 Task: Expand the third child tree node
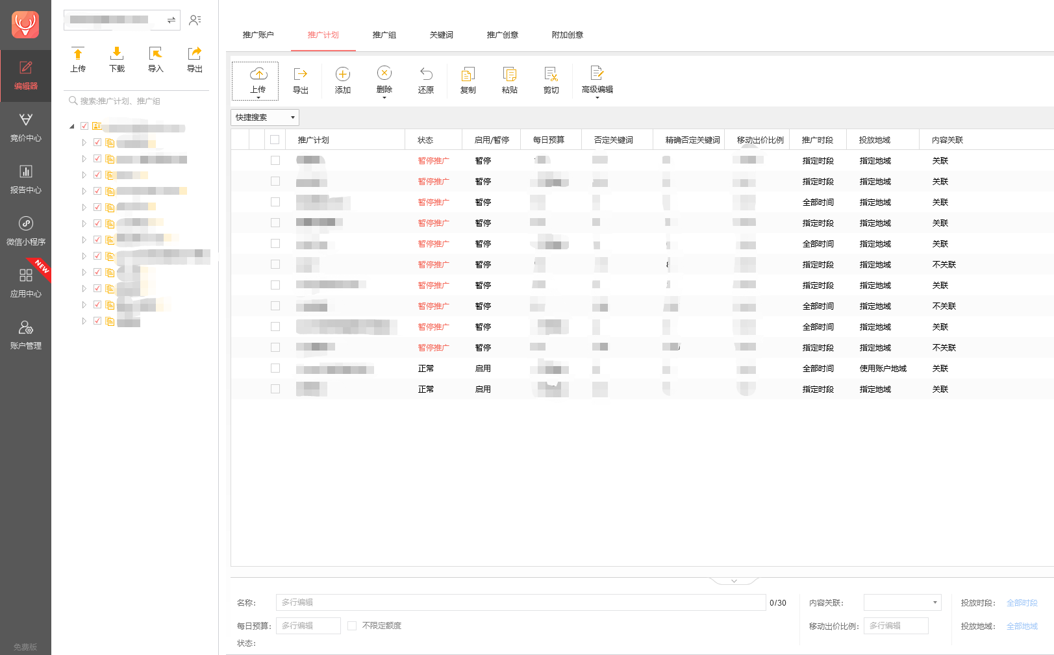coord(84,175)
